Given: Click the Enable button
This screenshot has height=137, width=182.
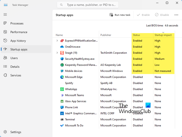Looking at the screenshot, I should click(143, 15).
